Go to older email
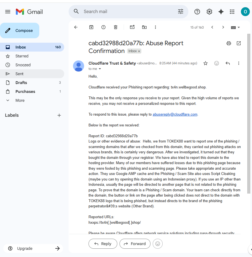 (223, 27)
